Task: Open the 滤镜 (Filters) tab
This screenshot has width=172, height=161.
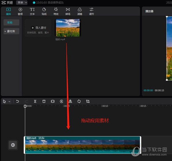Action: click(x=80, y=11)
